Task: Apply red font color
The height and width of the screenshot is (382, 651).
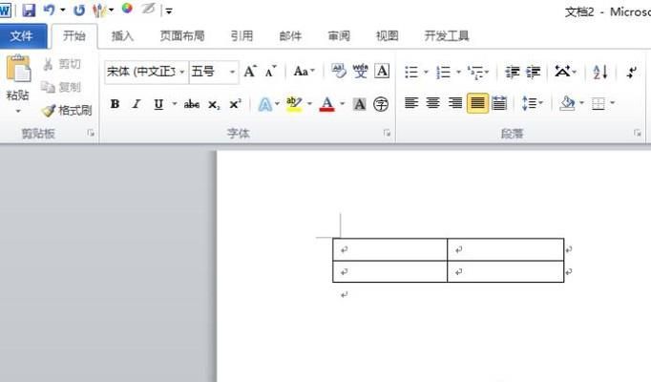Action: point(327,104)
